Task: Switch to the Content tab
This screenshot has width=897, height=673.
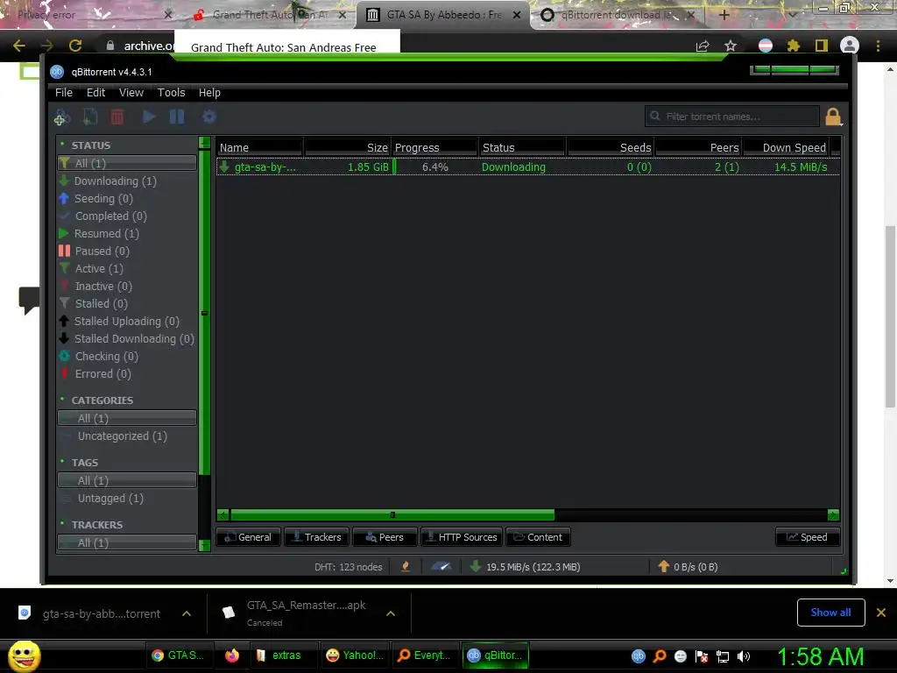Action: point(539,537)
